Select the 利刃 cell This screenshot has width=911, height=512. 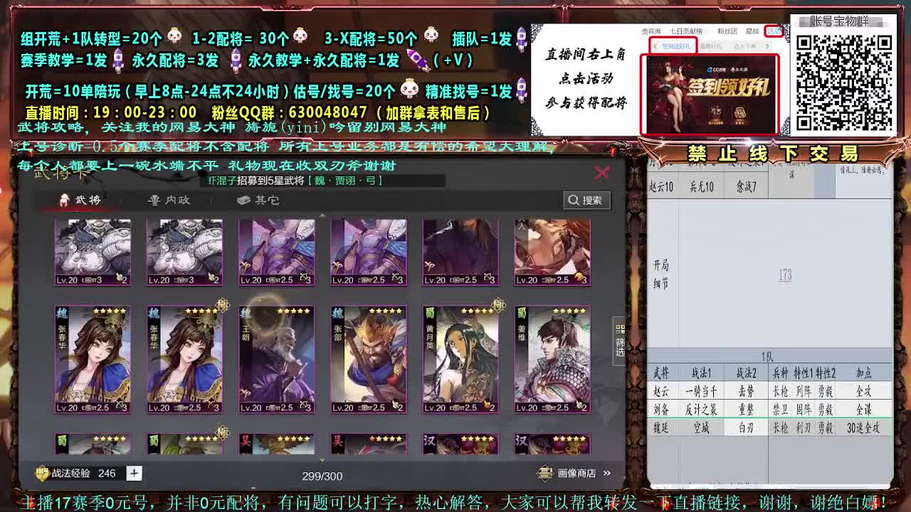[x=803, y=427]
